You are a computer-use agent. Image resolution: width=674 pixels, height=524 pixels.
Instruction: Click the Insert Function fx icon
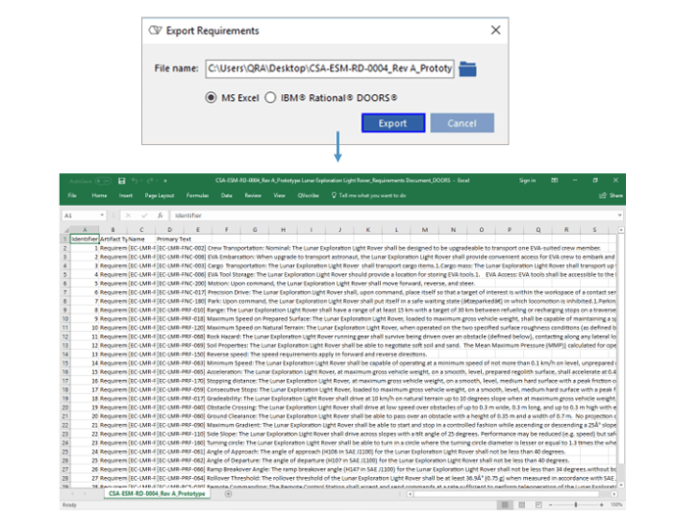(x=160, y=215)
